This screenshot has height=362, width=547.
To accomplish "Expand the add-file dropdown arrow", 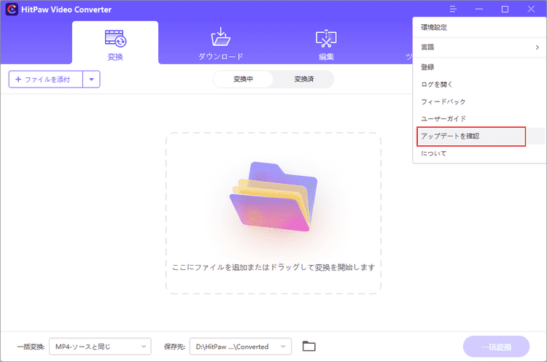I will (x=91, y=80).
